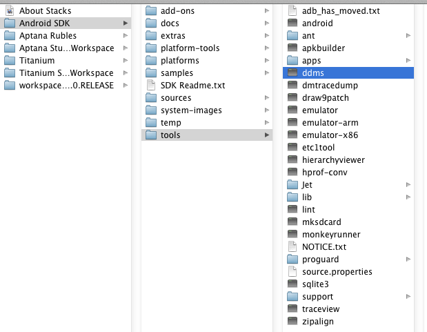Click the android executable icon
This screenshot has height=332, width=427.
tap(292, 23)
